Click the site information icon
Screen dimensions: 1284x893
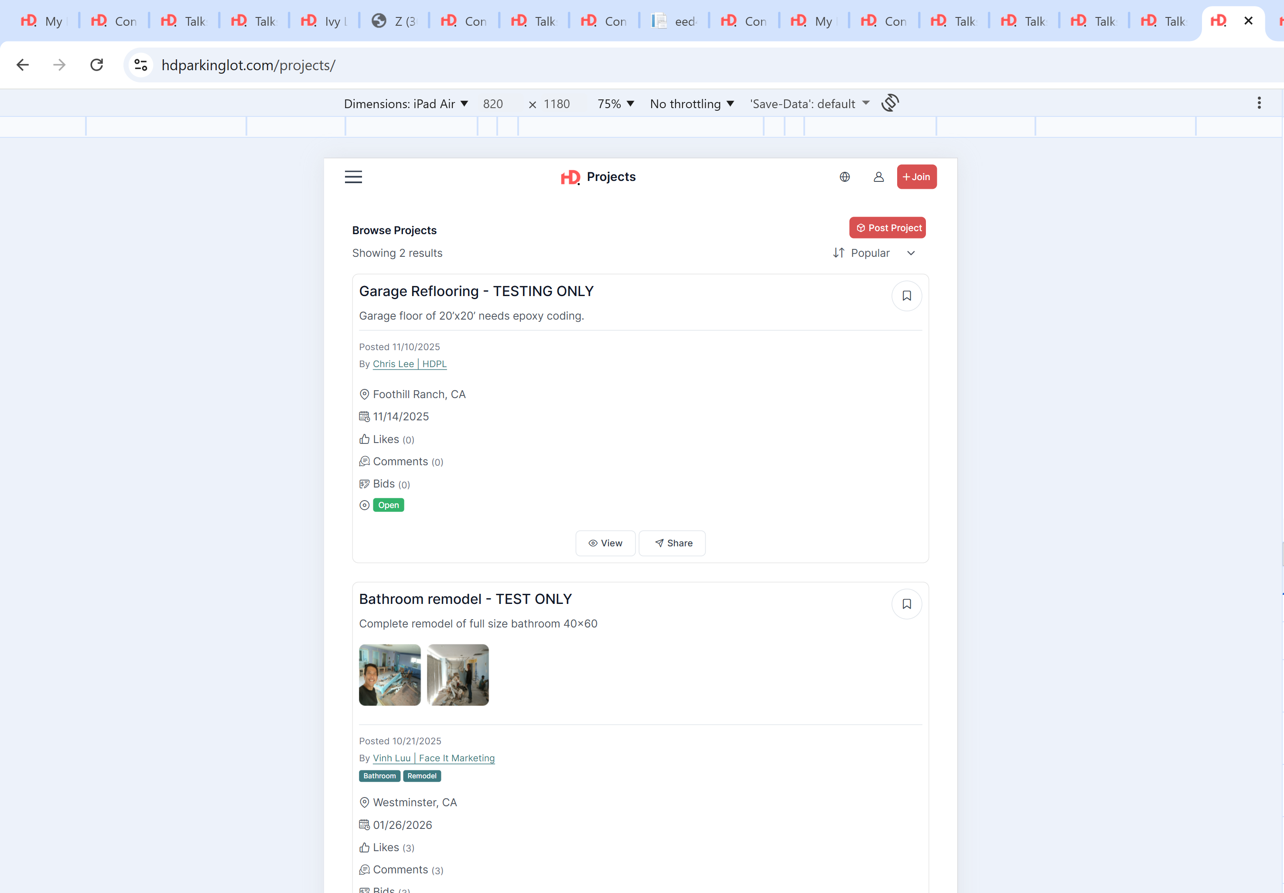click(x=141, y=65)
